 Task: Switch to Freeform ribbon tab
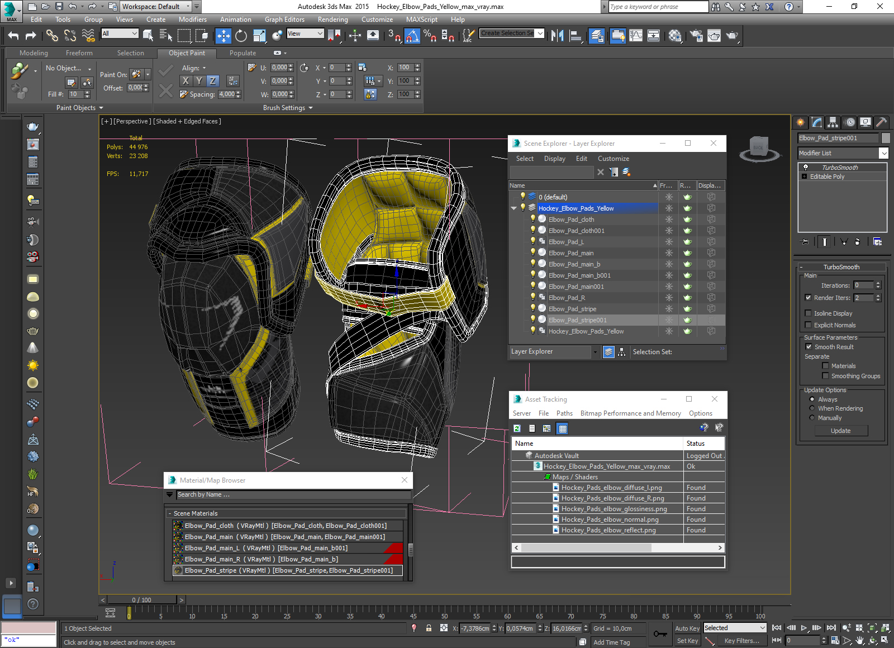click(79, 53)
